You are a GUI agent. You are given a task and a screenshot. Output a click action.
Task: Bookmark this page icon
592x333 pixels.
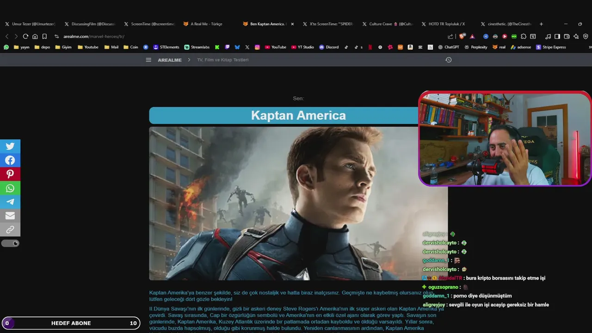[x=44, y=36]
